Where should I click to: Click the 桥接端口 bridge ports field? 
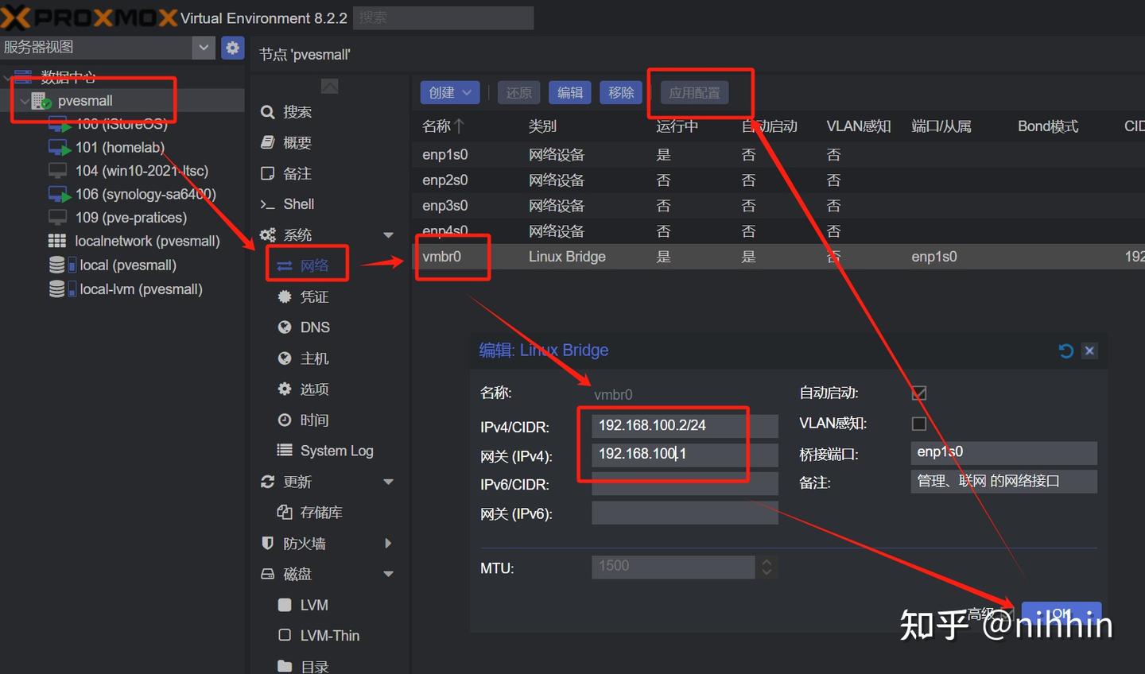pyautogui.click(x=1003, y=453)
